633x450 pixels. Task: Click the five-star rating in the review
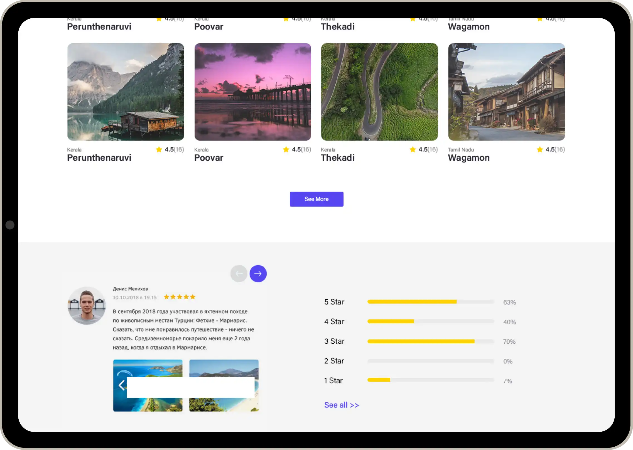pos(180,297)
